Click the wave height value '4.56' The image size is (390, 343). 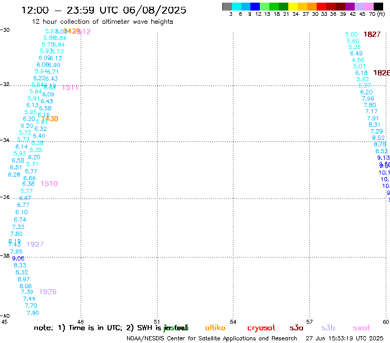[x=358, y=60]
